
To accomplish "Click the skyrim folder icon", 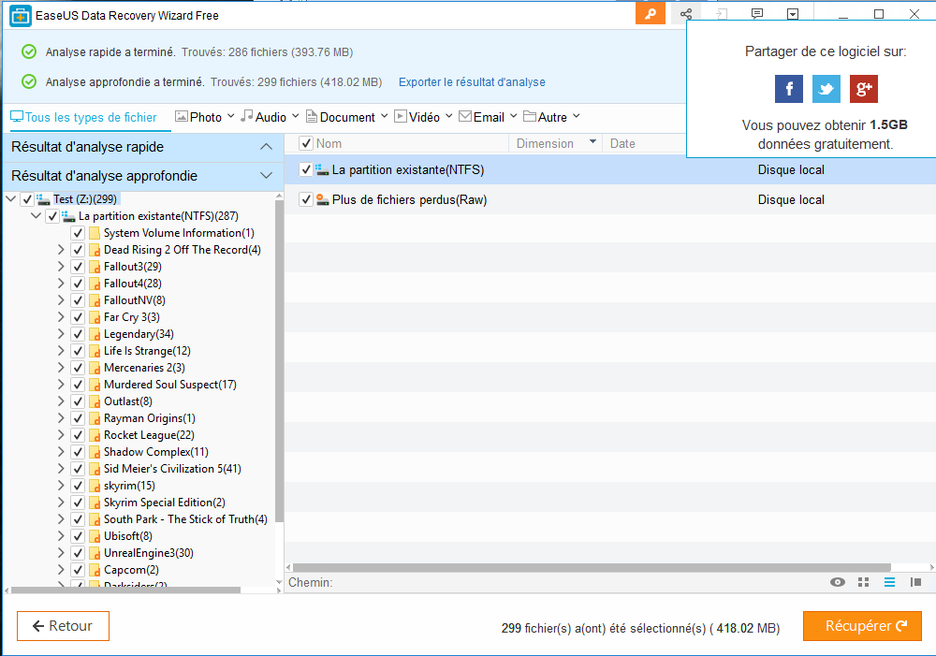I will tap(95, 486).
